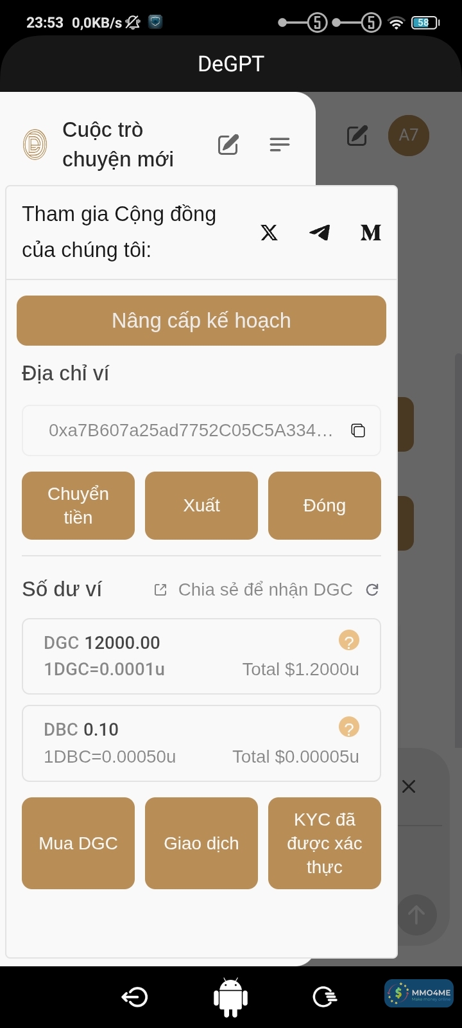
Task: Open the Telegram community link
Action: [x=320, y=233]
